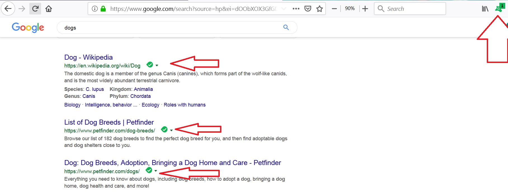
Task: Click the forward navigation arrow
Action: 22,9
